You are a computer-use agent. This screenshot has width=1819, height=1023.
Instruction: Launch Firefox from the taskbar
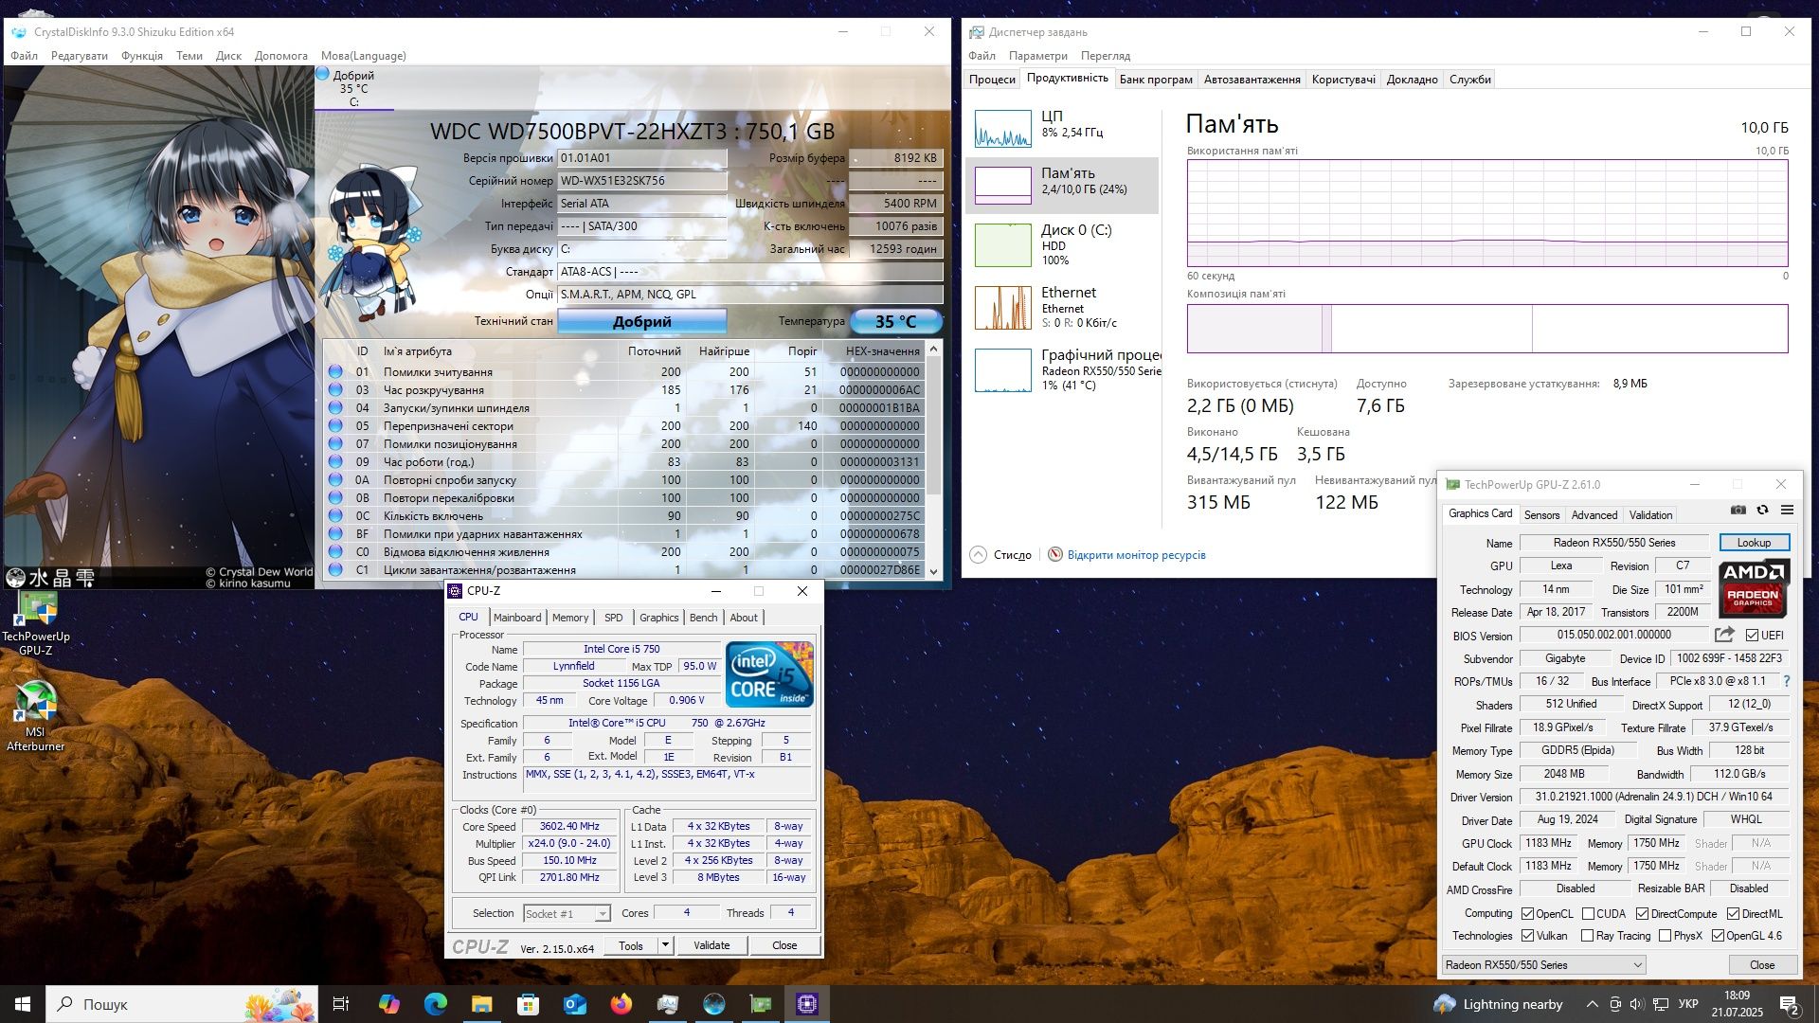pyautogui.click(x=621, y=1004)
